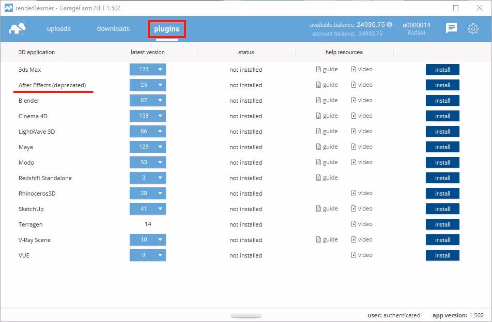
Task: Open the Modo guide document
Action: click(327, 162)
